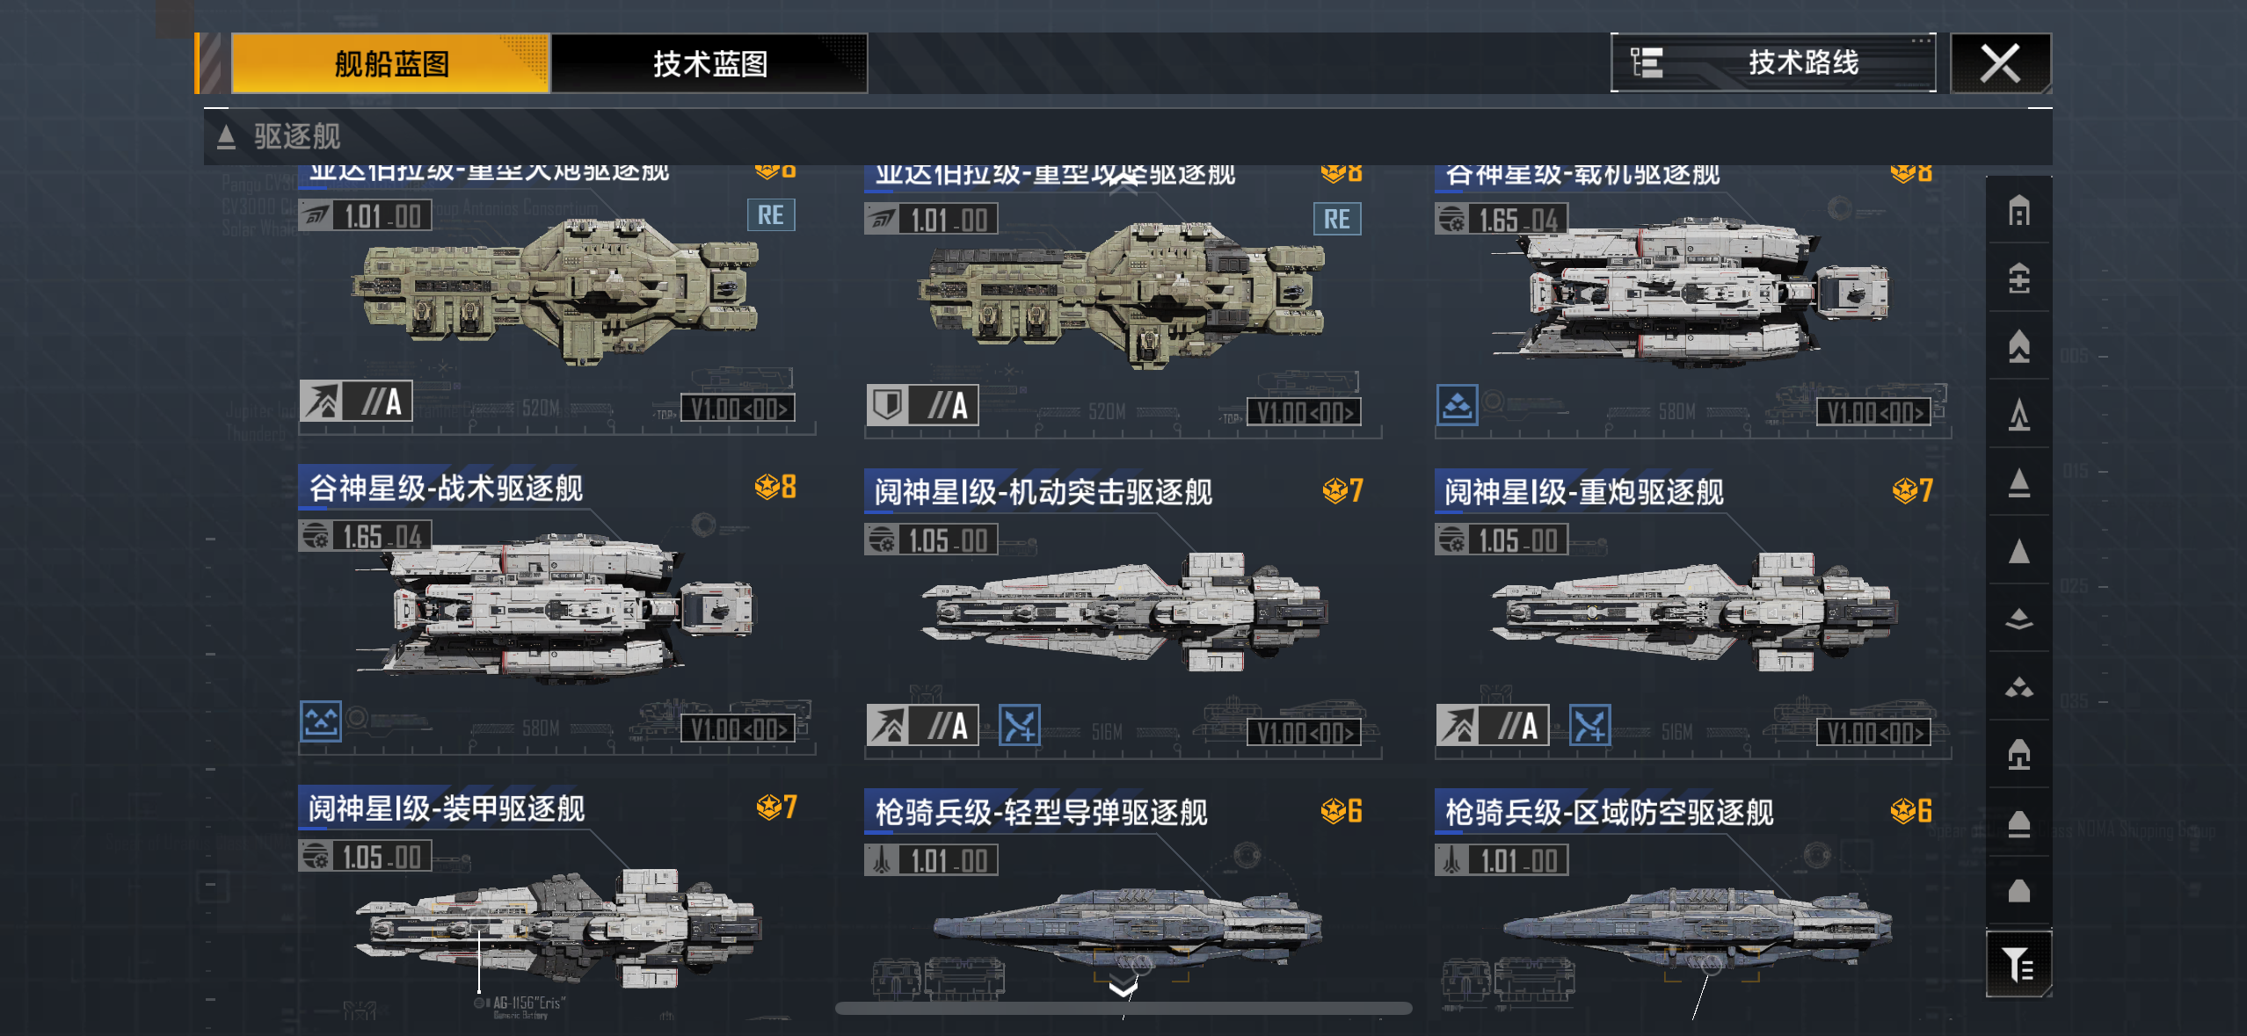The height and width of the screenshot is (1036, 2247).
Task: Open 枪骑兵级-区域防空驱逐舰 blueprint card
Action: pyautogui.click(x=1693, y=905)
